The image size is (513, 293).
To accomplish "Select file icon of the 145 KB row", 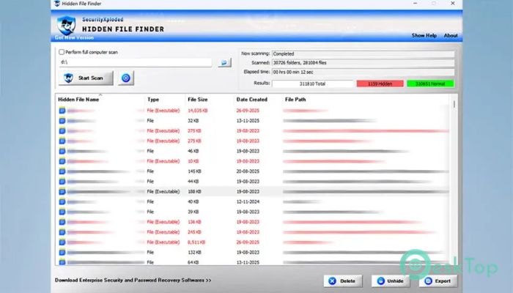I will (x=62, y=171).
